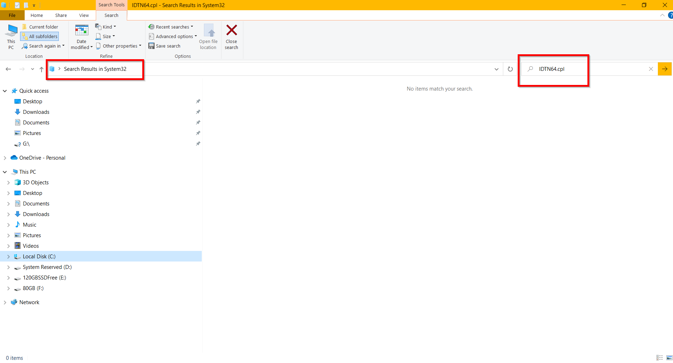Screen dimensions: 673x363
Task: Toggle the All subfolders search scope
Action: click(40, 36)
